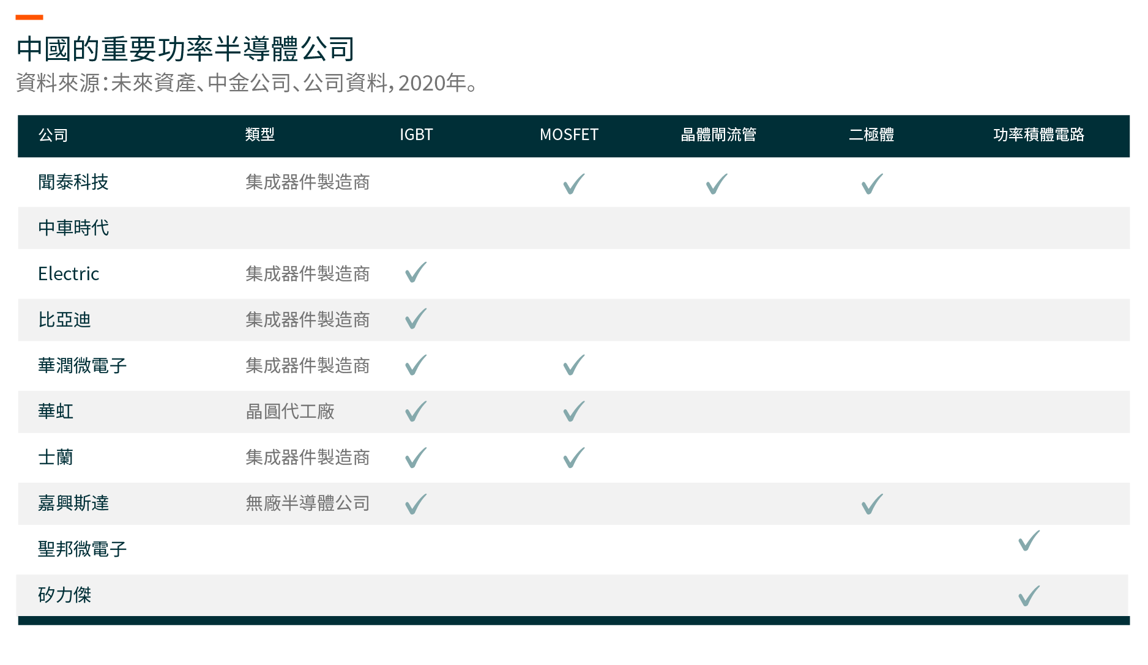Click the 二極體 column header
The width and height of the screenshot is (1148, 665).
click(x=871, y=135)
